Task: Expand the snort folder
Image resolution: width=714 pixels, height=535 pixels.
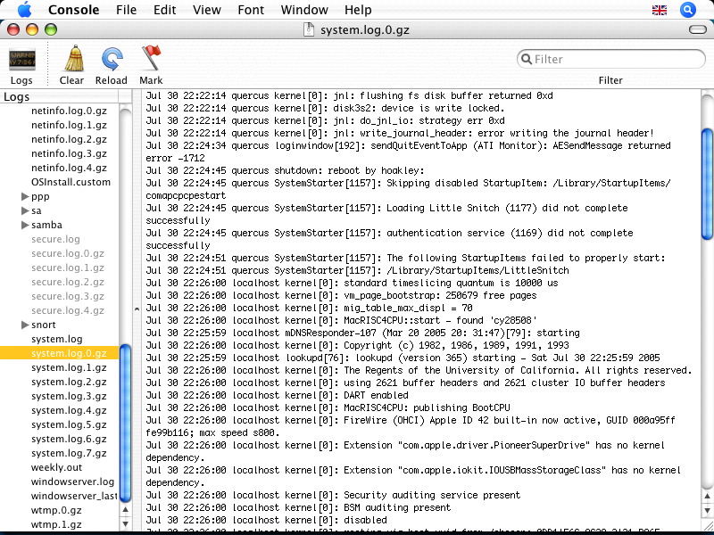Action: (24, 325)
